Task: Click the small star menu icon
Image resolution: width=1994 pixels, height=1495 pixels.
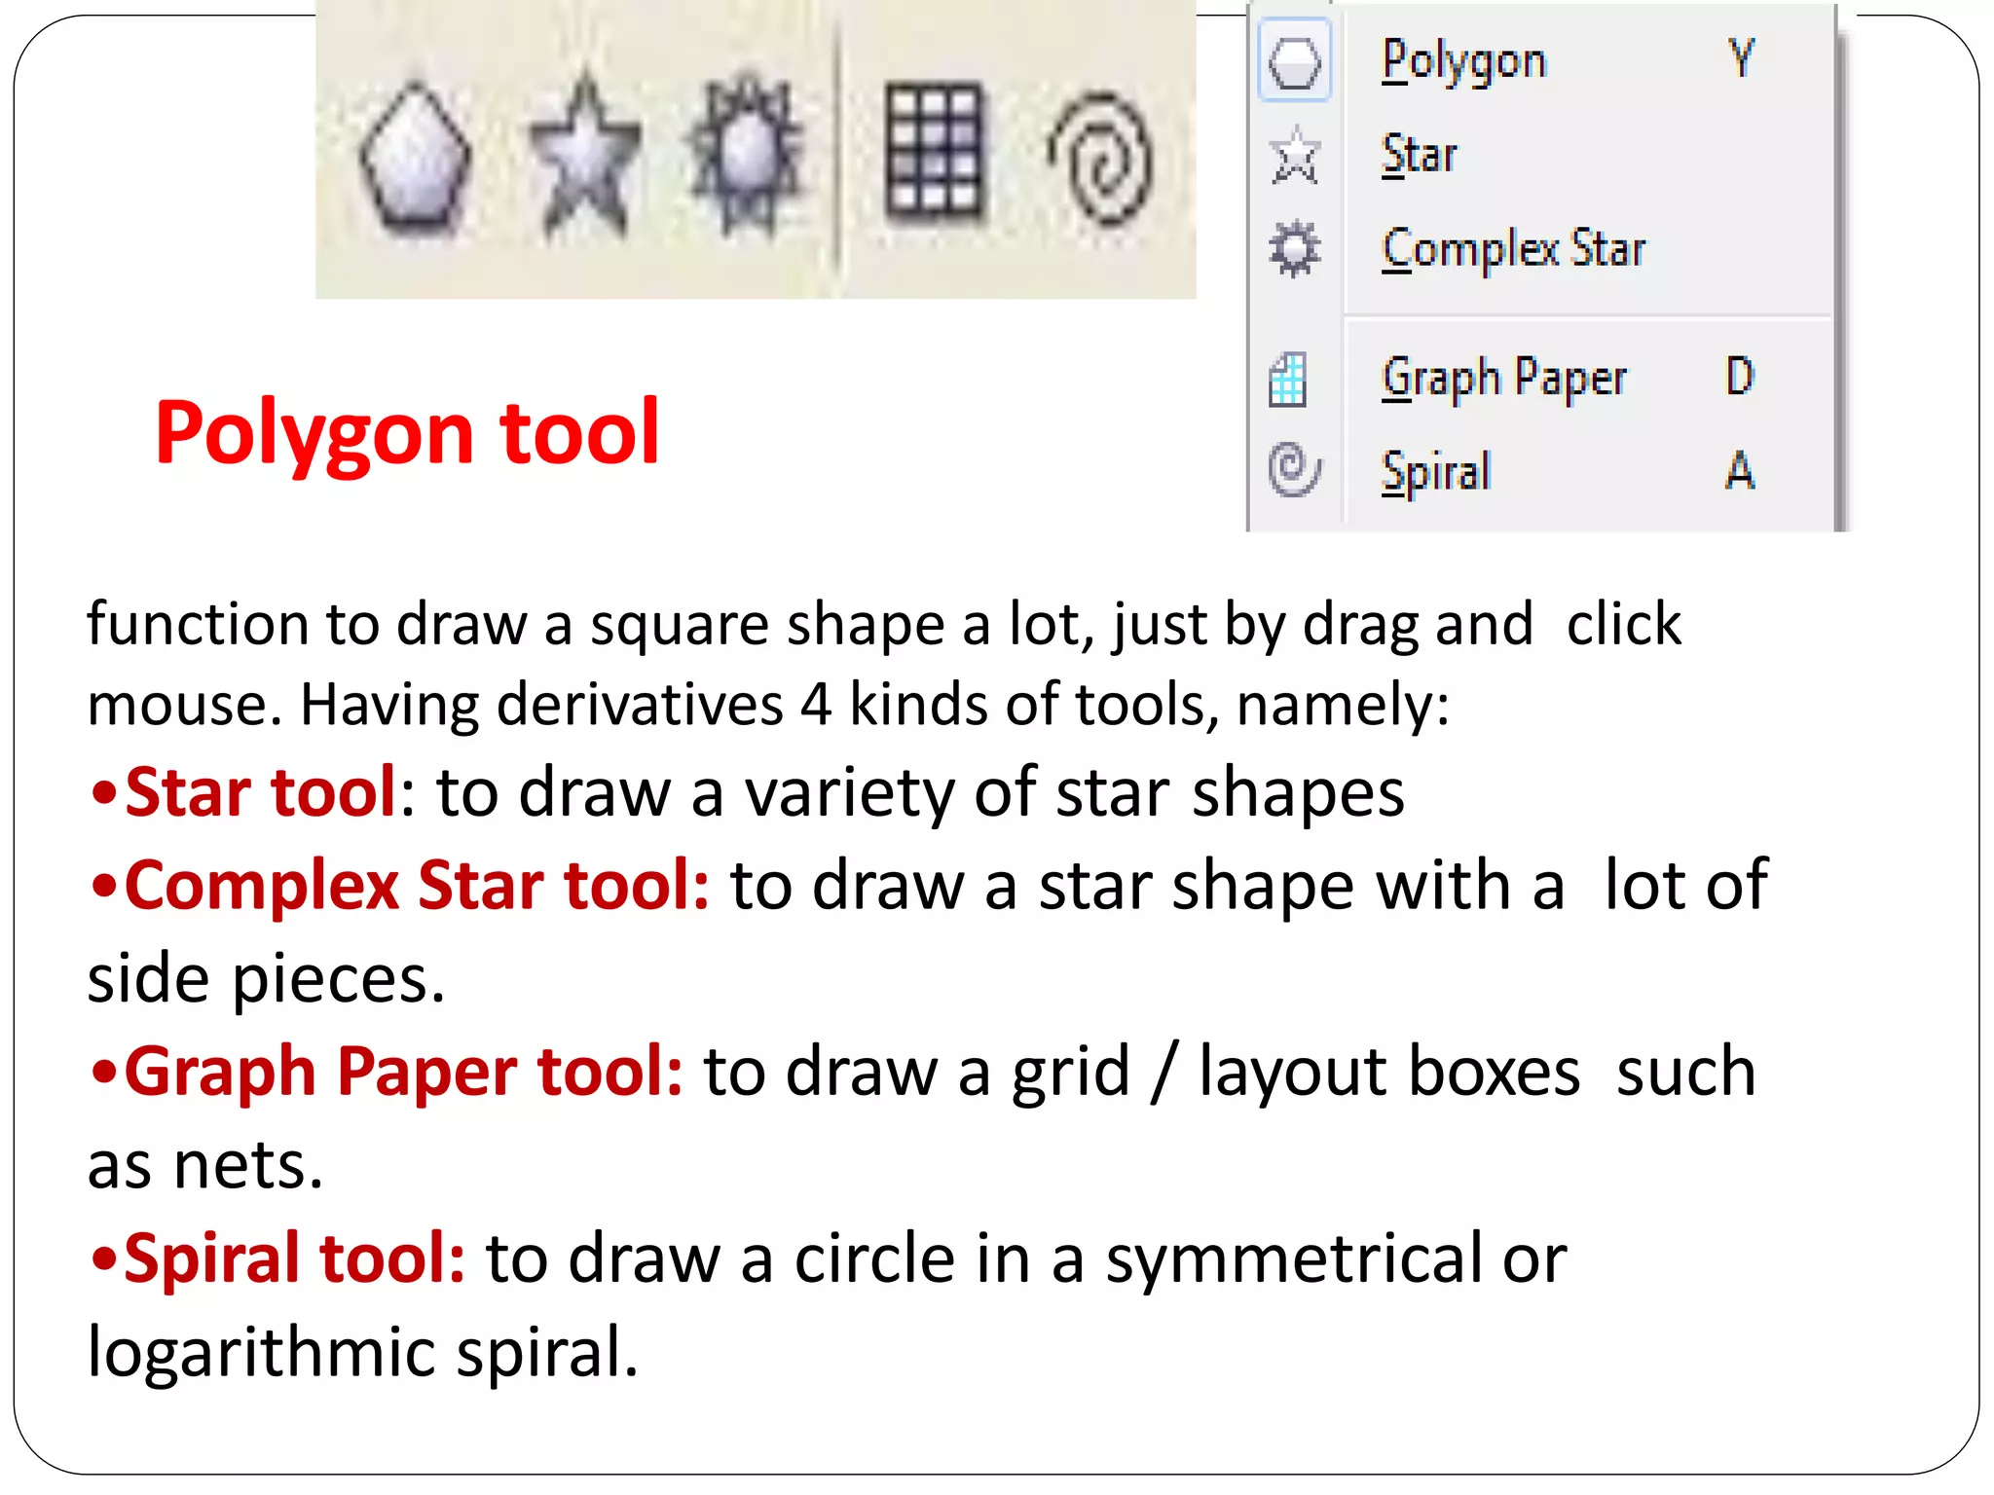Action: pos(1294,156)
